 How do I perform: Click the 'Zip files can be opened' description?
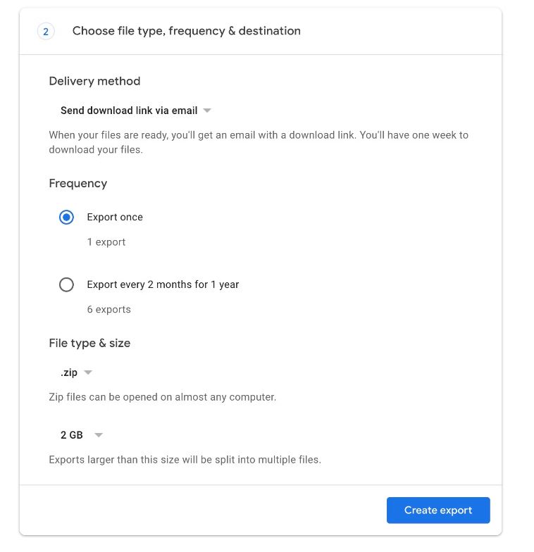(x=162, y=397)
